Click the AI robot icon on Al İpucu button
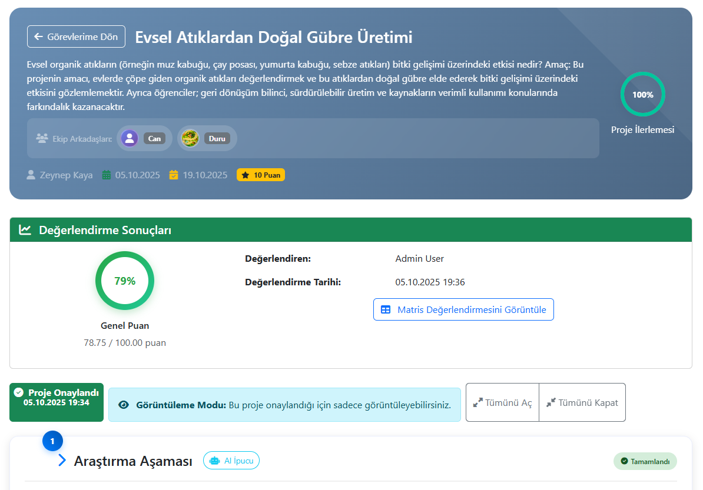The image size is (703, 490). pos(214,461)
